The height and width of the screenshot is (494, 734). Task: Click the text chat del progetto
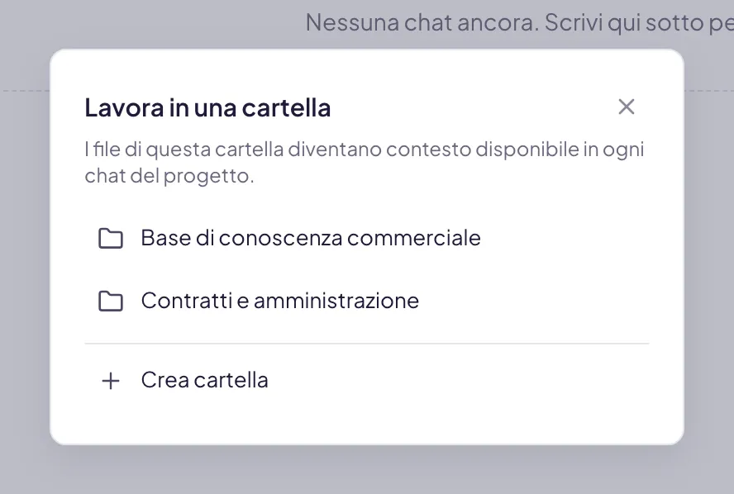coord(169,176)
